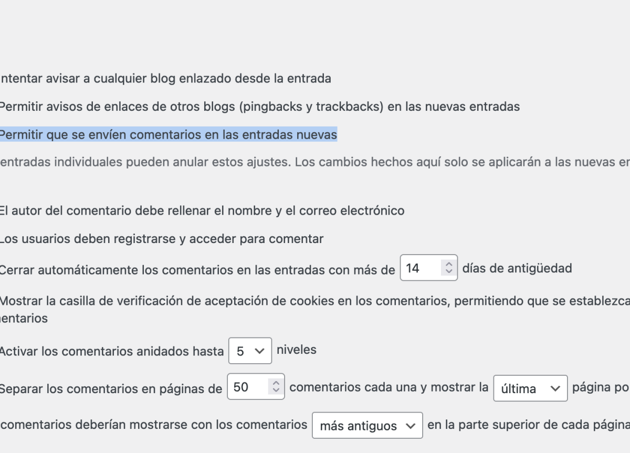Open the "más antiguos" comments order dropdown

(367, 426)
